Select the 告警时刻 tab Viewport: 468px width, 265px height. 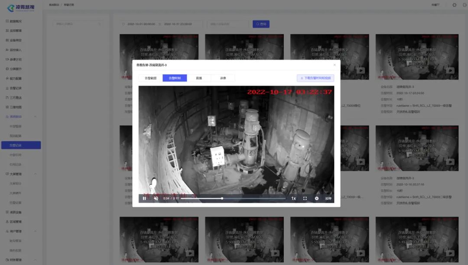tap(175, 78)
